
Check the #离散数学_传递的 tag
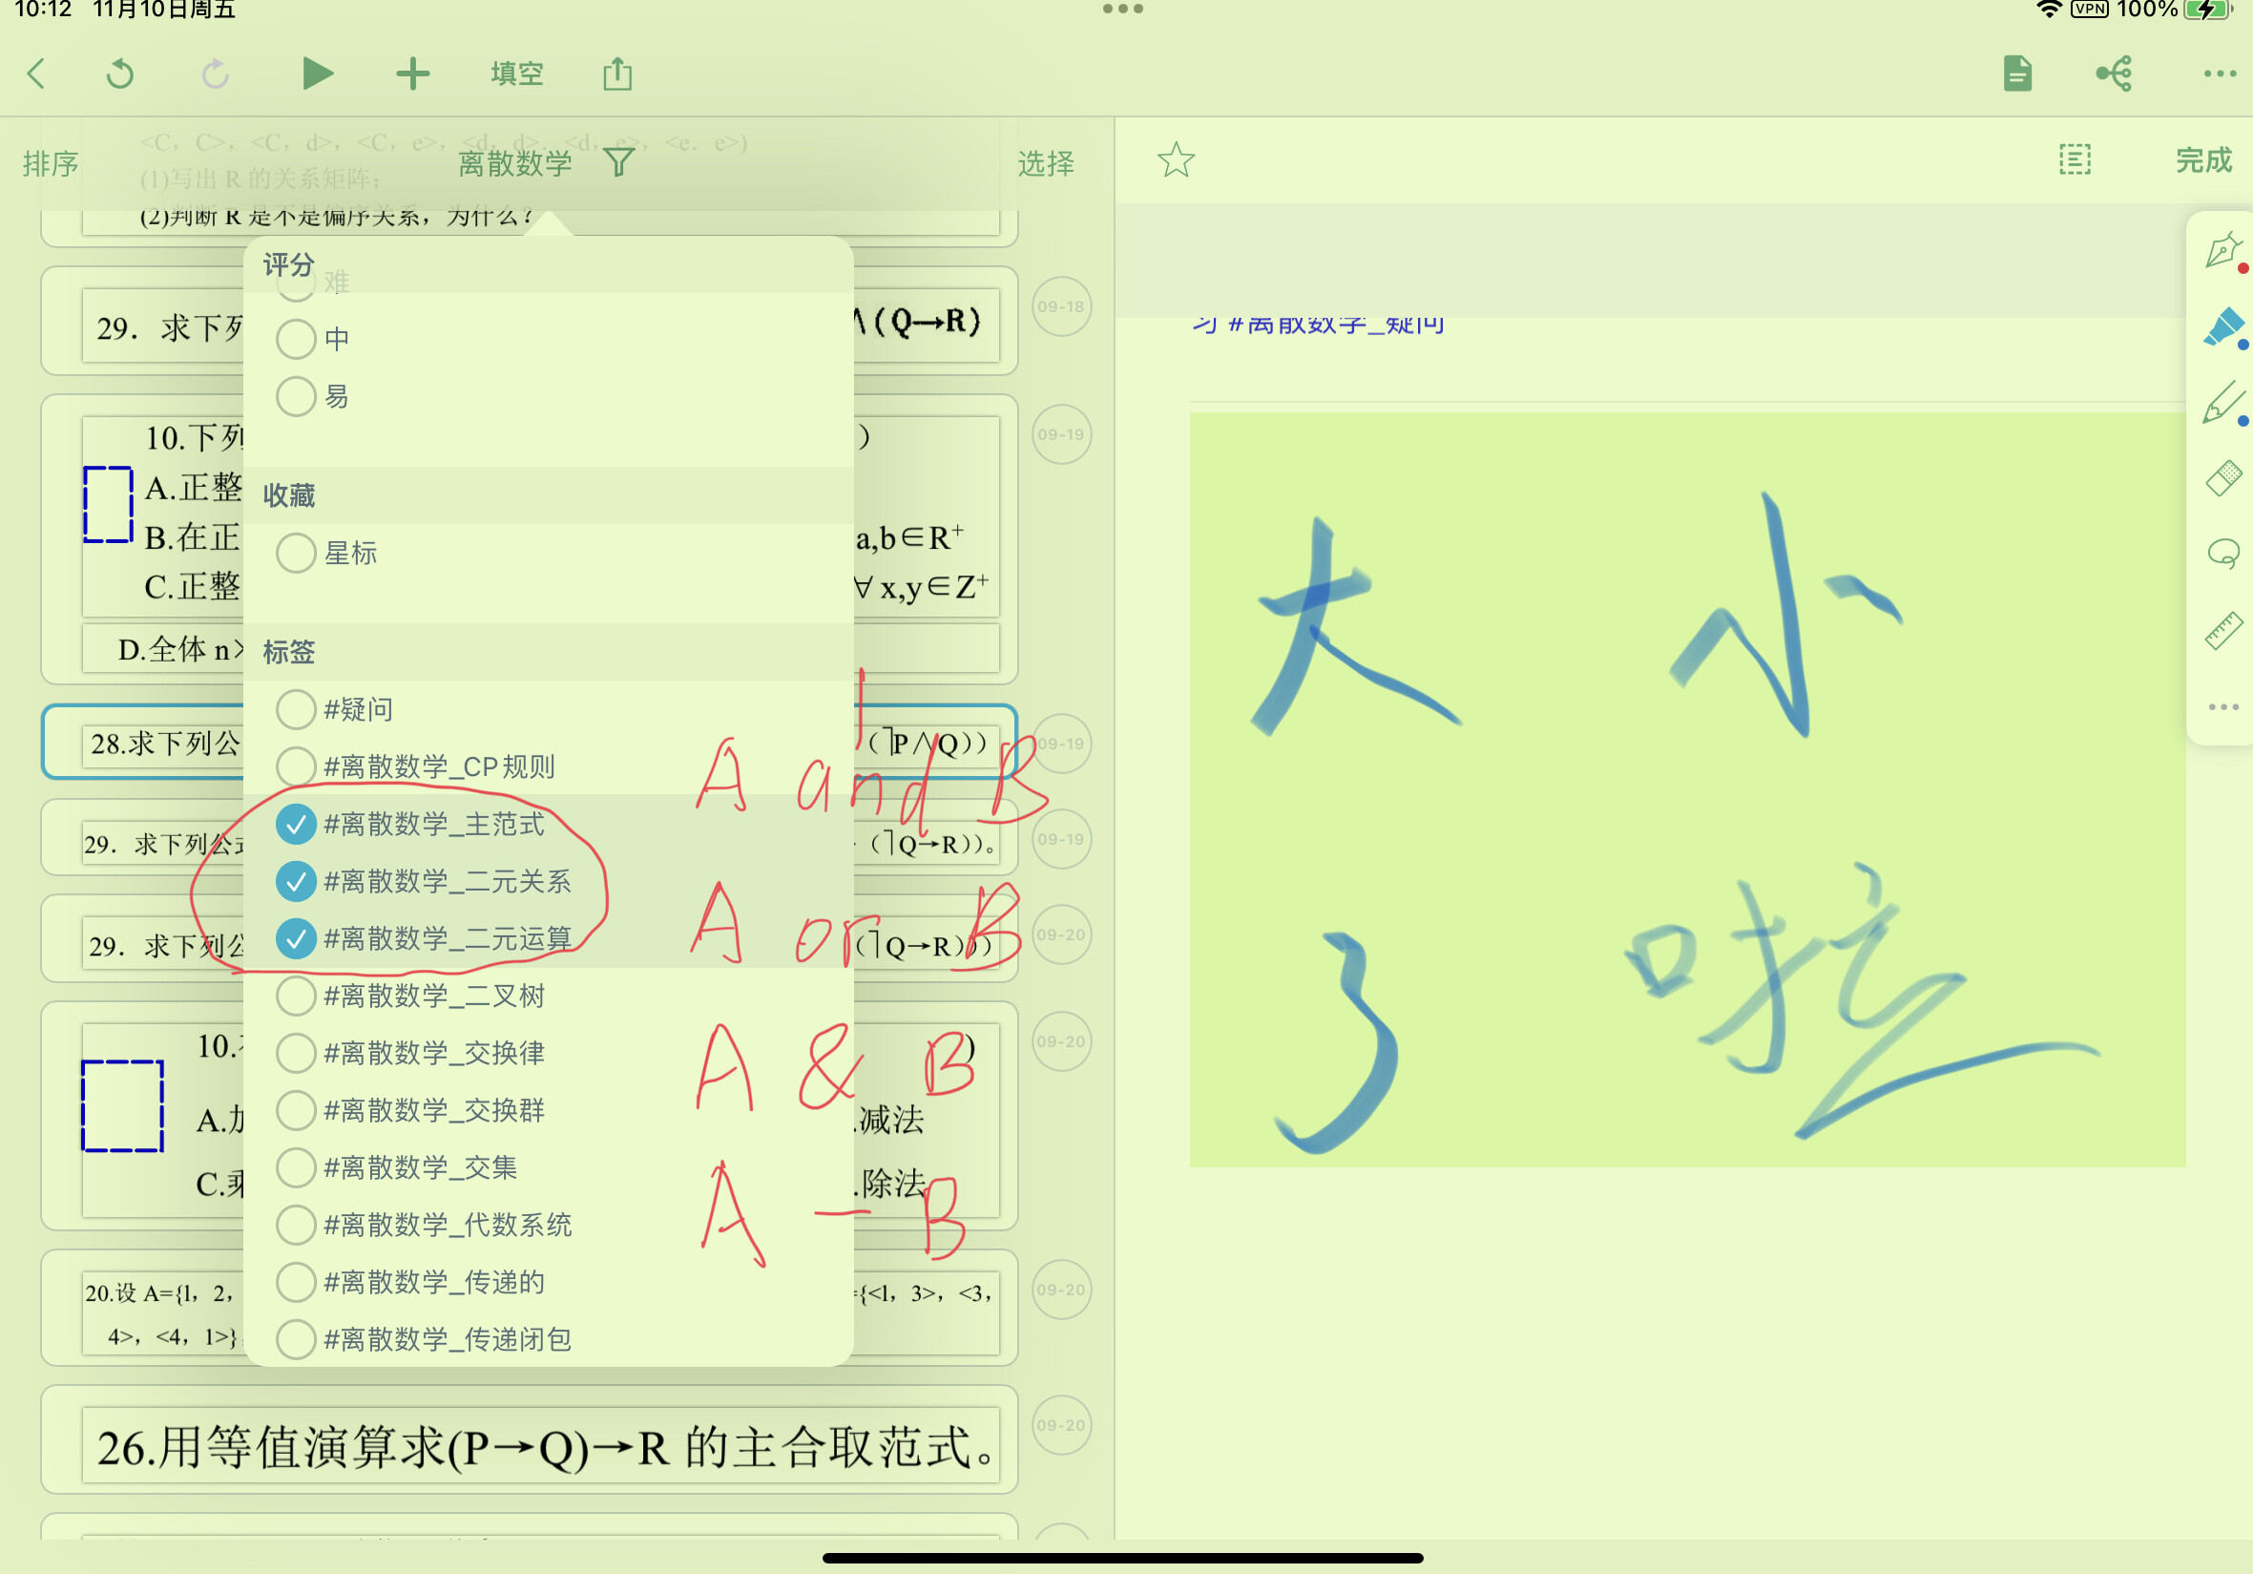click(x=296, y=1282)
